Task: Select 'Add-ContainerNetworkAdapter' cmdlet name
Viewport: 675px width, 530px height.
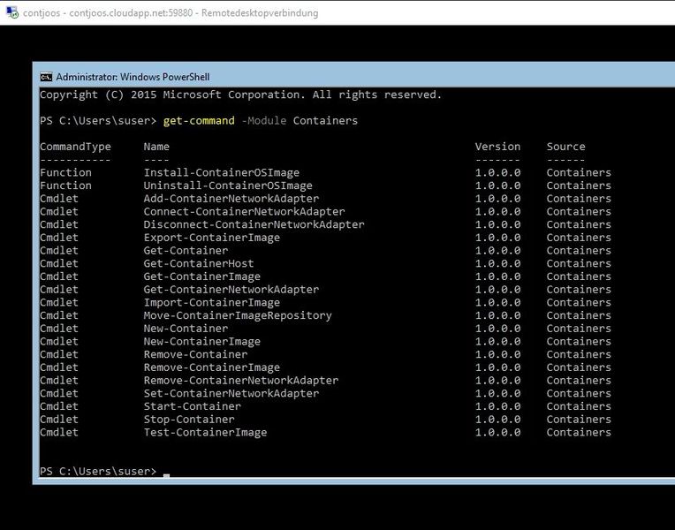Action: pyautogui.click(x=231, y=199)
